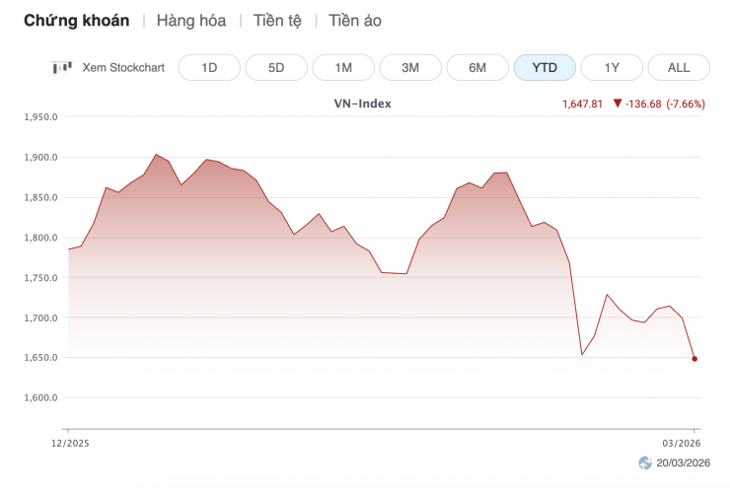This screenshot has height=488, width=730.
Task: Click the VN-Index chart title
Action: click(x=363, y=104)
